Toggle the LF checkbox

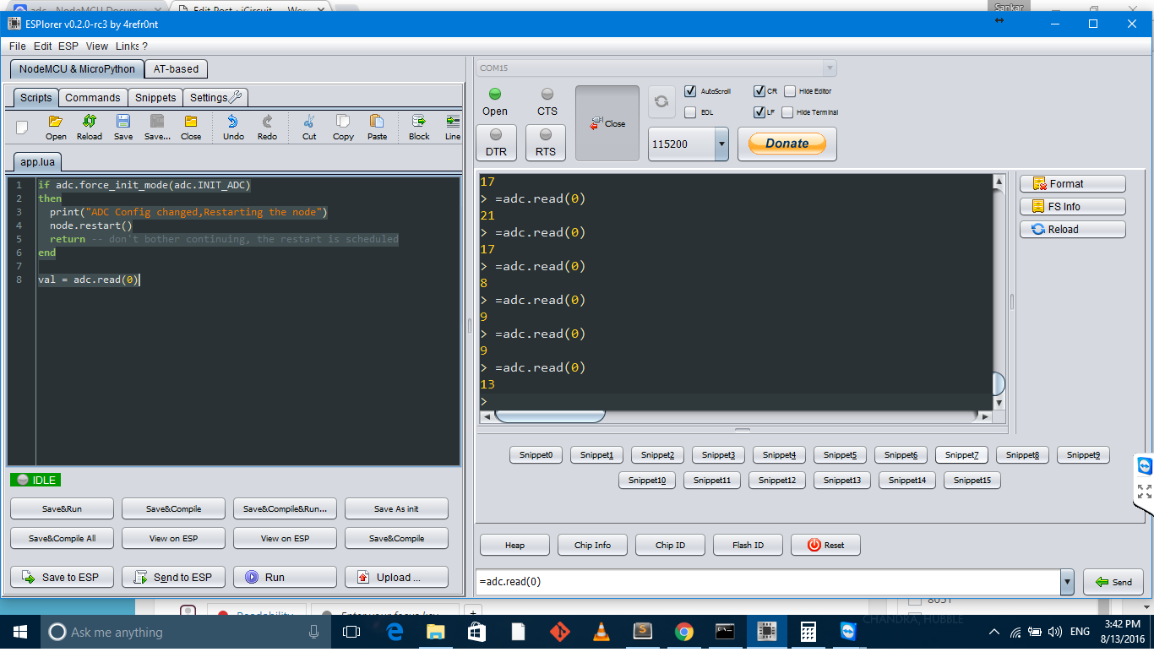click(759, 112)
